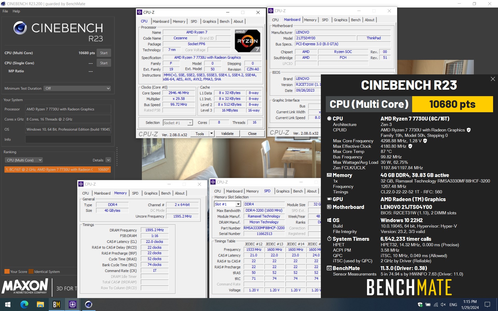The height and width of the screenshot is (311, 498).
Task: Click DRAM Frequency value 1595.2 MHz
Action: [154, 230]
